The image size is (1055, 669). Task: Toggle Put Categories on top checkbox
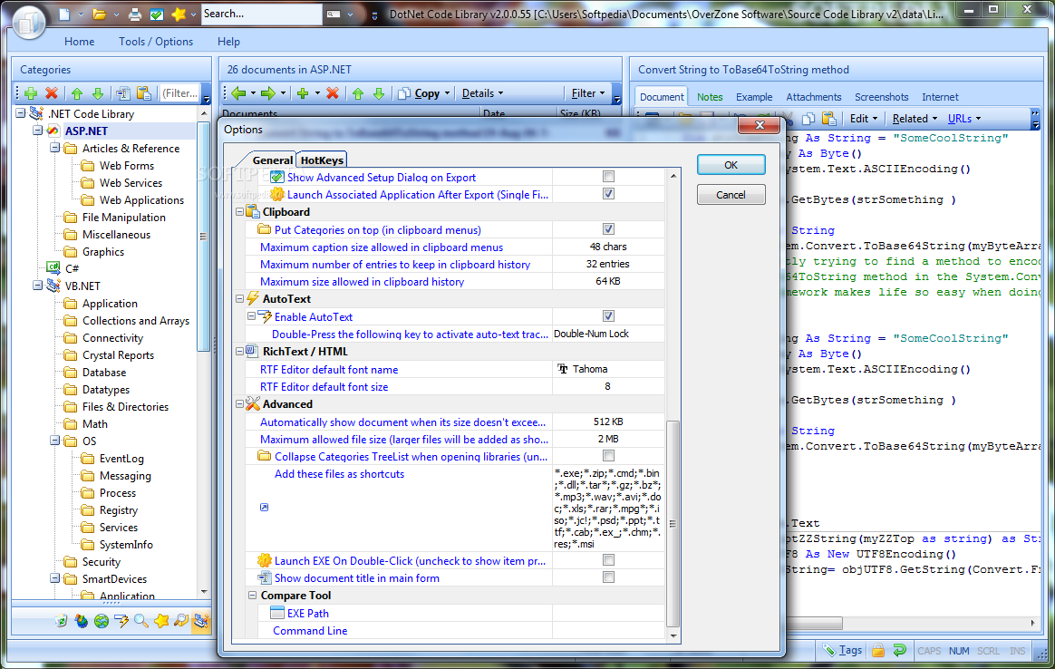tap(608, 228)
